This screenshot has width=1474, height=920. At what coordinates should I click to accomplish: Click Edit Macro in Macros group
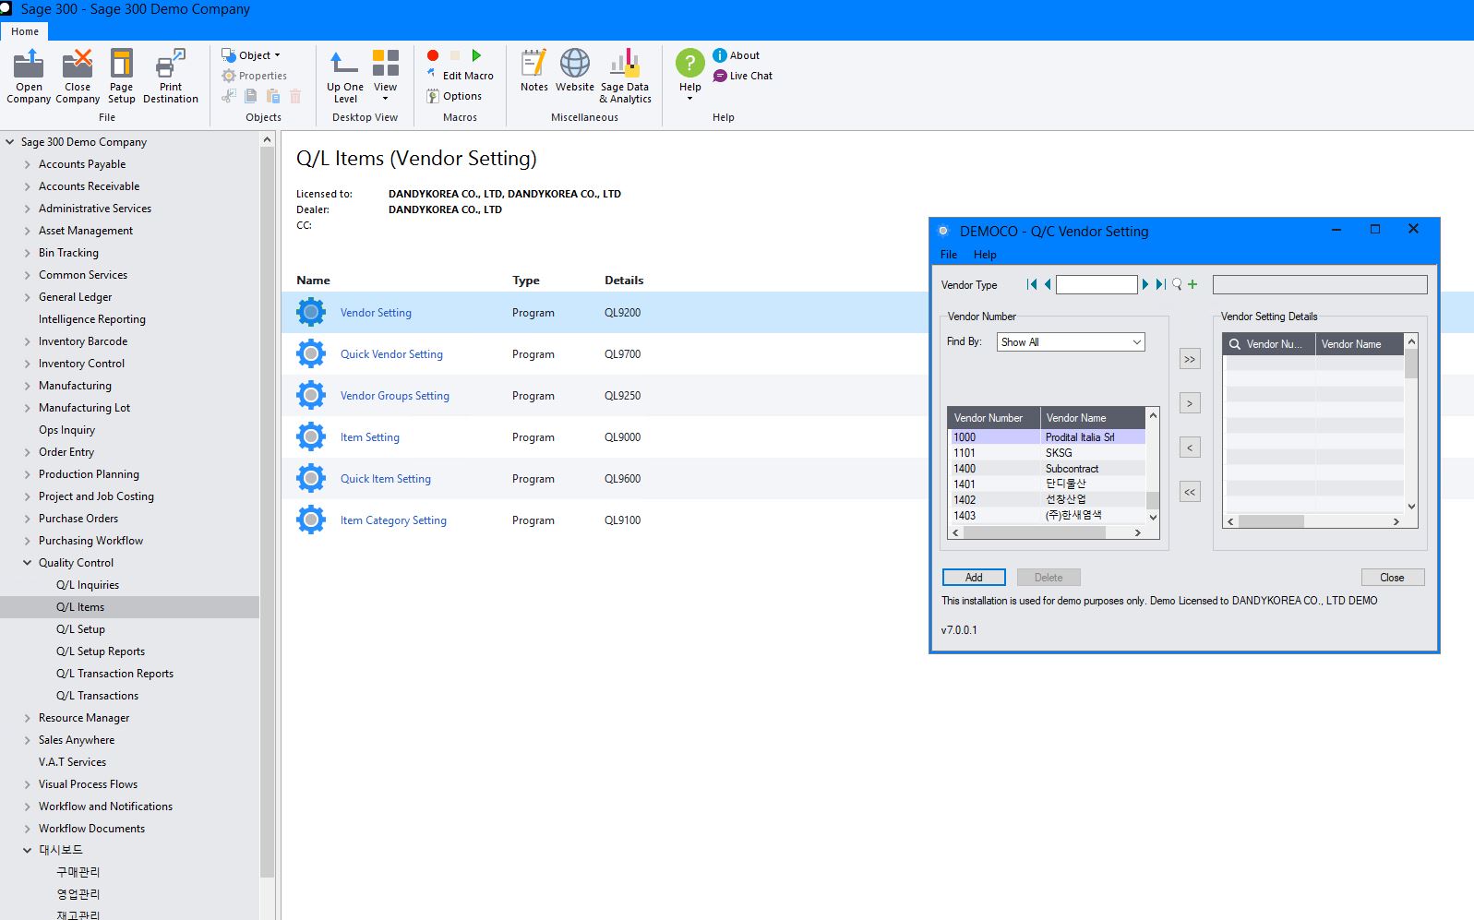460,76
